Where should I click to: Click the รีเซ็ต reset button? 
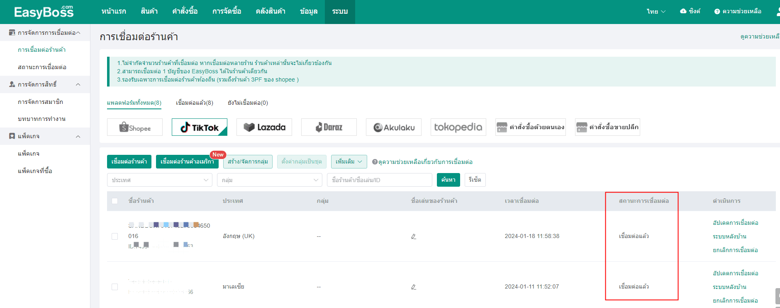(x=475, y=180)
